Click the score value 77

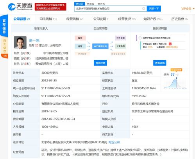pyautogui.click(x=172, y=75)
